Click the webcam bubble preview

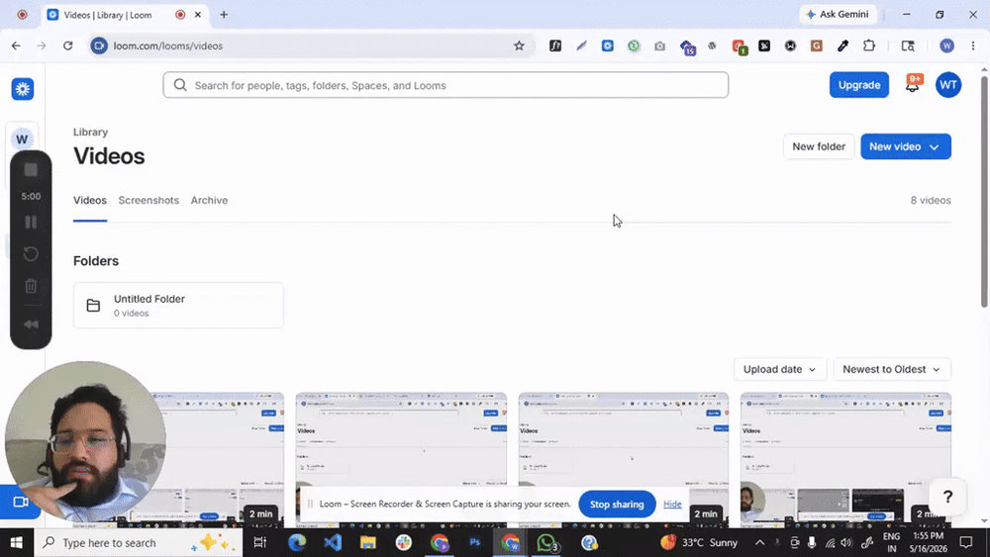coord(84,442)
